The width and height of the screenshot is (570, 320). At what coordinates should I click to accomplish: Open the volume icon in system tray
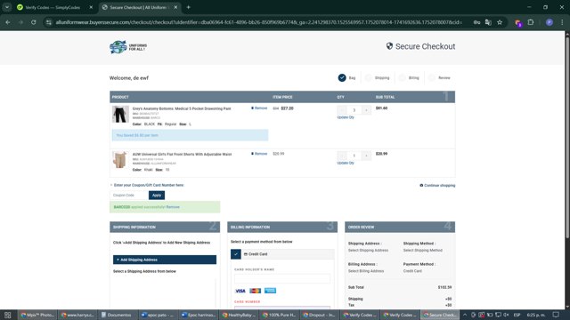tap(506, 315)
